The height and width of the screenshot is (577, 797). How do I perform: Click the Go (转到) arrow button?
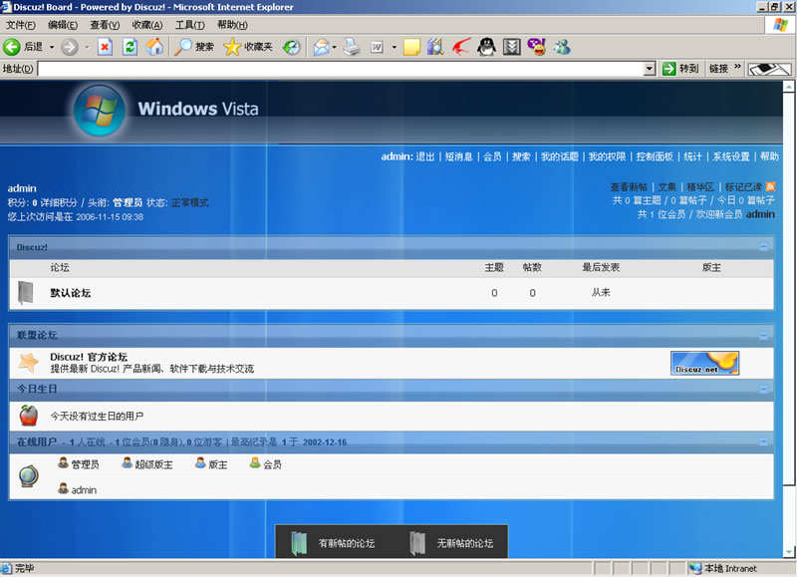[680, 68]
